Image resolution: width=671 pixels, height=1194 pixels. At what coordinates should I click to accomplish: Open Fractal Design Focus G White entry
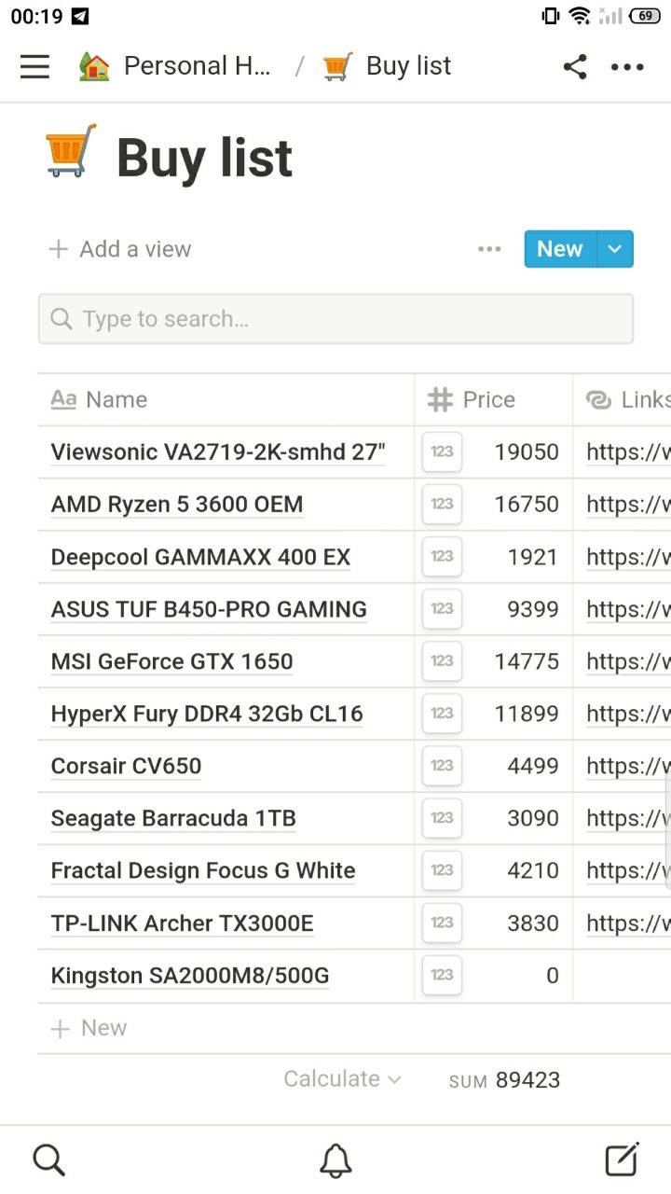(203, 870)
